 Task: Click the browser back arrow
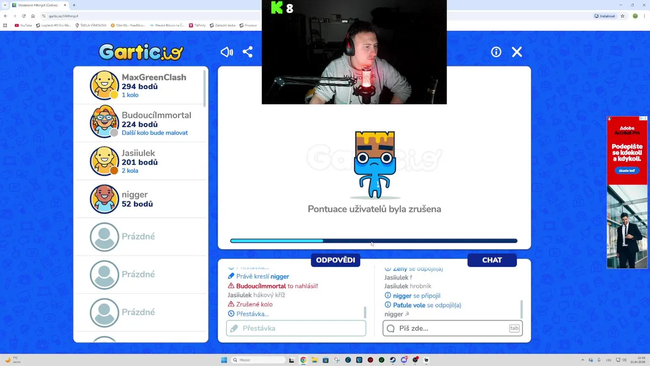5,16
